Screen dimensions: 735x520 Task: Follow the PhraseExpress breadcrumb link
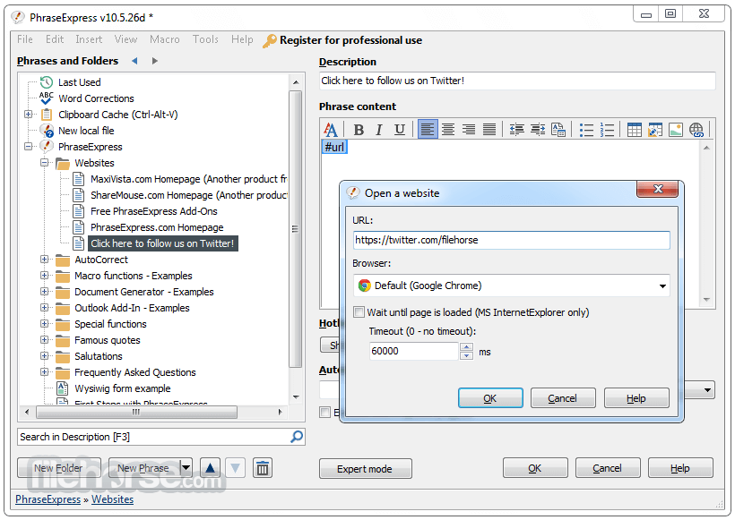tap(48, 499)
